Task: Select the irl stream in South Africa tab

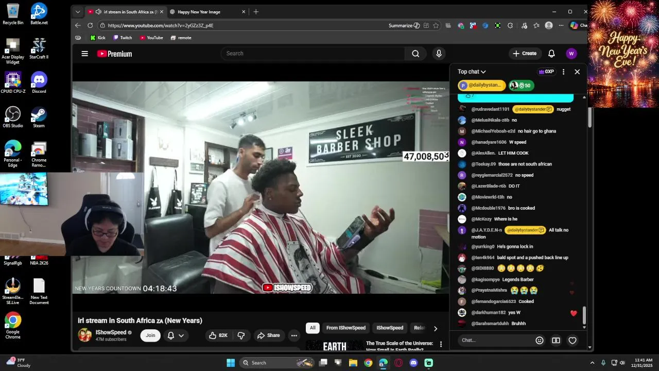Action: pyautogui.click(x=127, y=12)
